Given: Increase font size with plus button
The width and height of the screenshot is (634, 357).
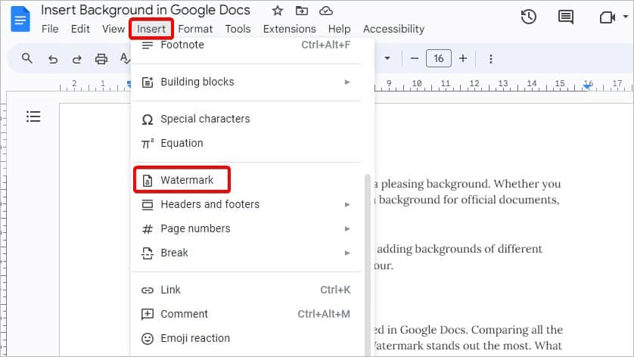Looking at the screenshot, I should [x=463, y=59].
